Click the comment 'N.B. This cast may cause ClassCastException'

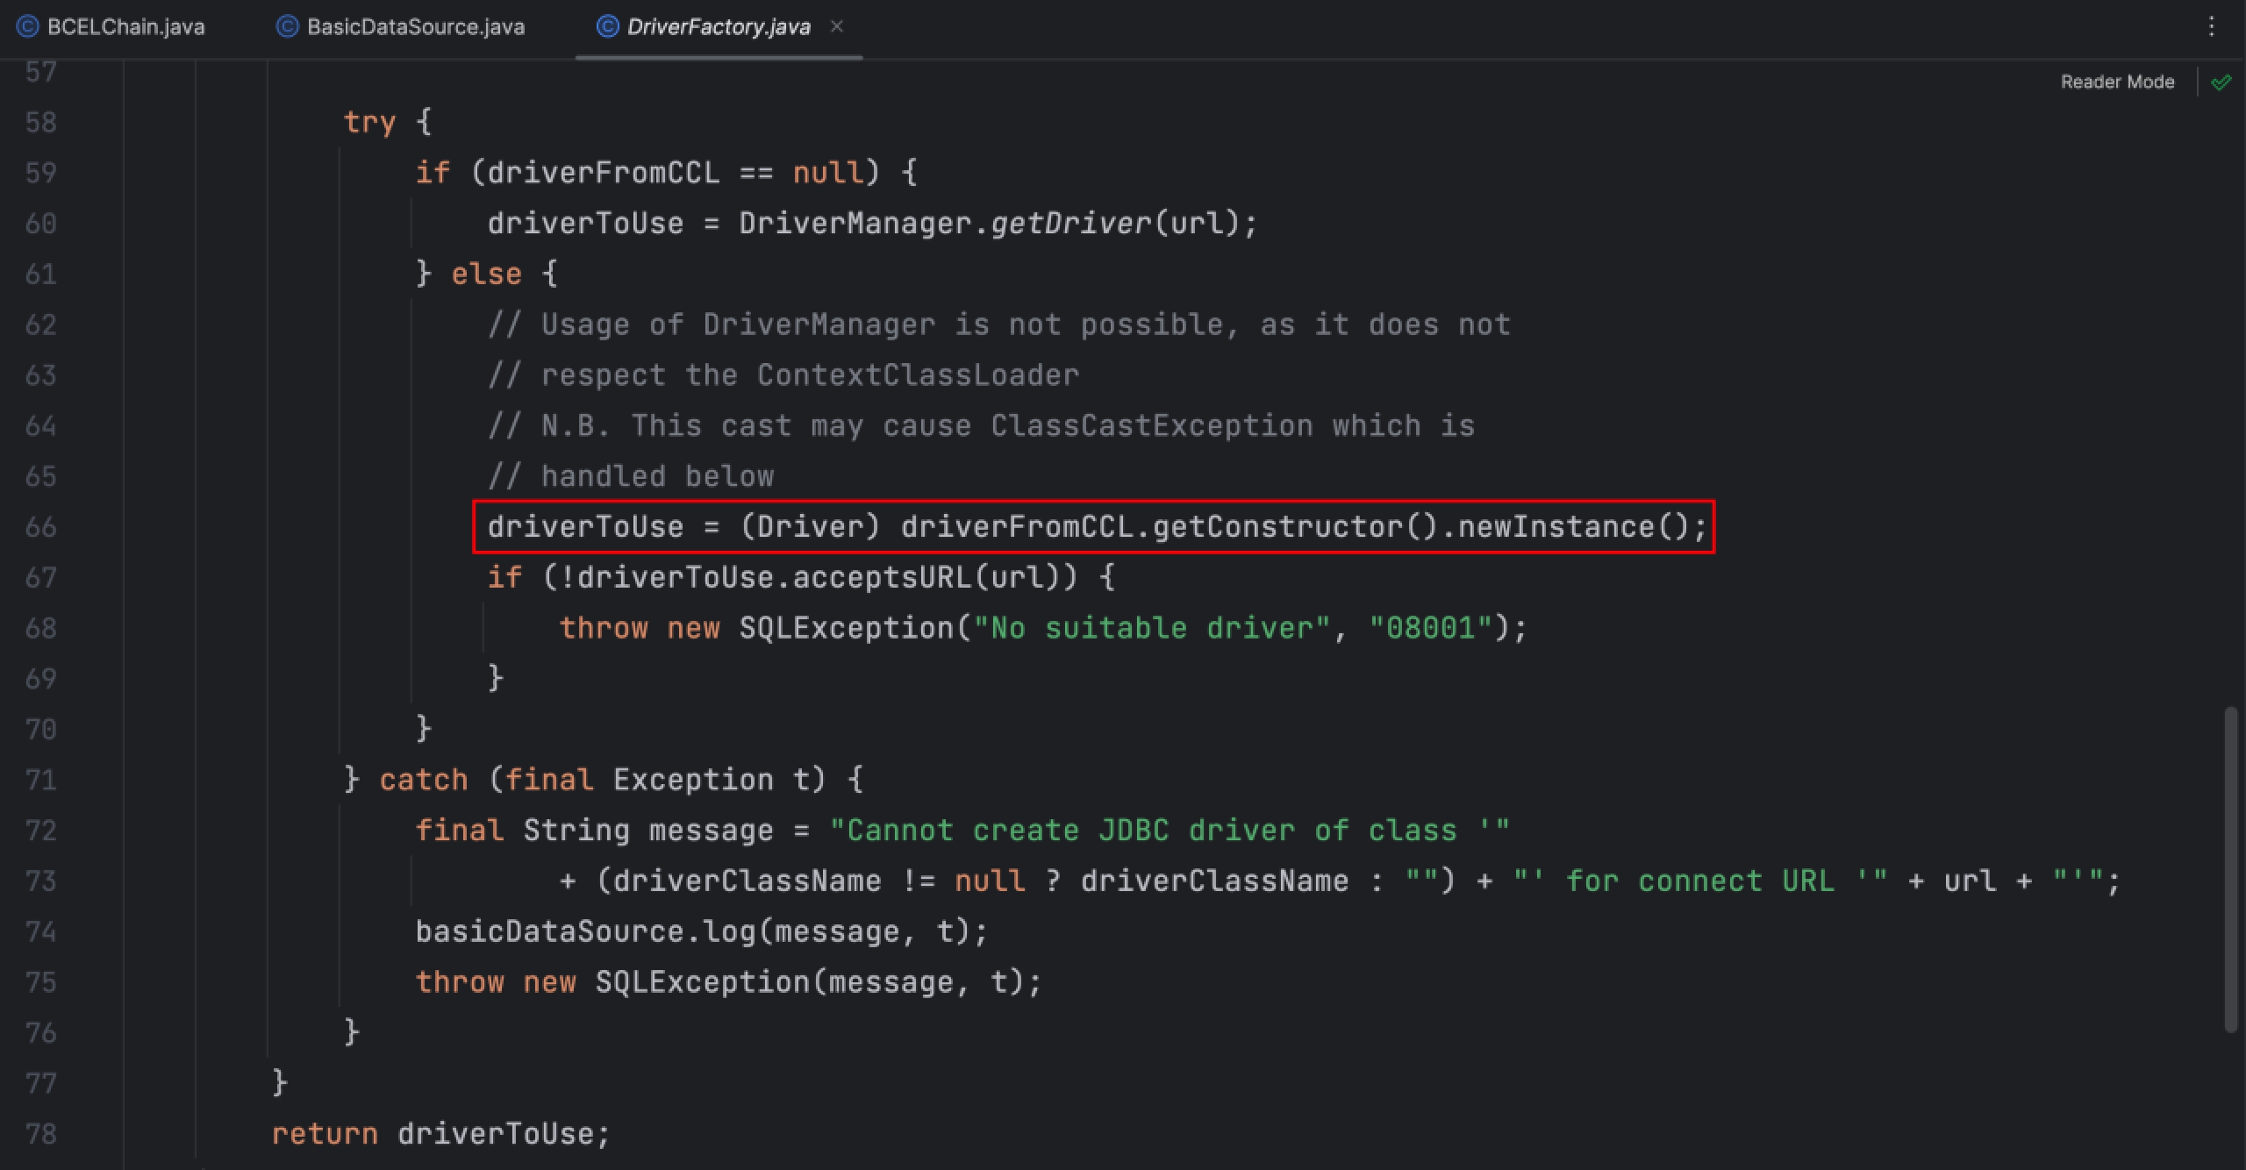[x=927, y=426]
